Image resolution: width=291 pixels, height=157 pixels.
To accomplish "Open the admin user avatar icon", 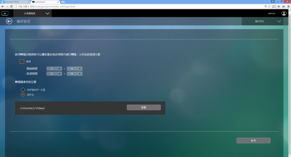I will [x=284, y=13].
